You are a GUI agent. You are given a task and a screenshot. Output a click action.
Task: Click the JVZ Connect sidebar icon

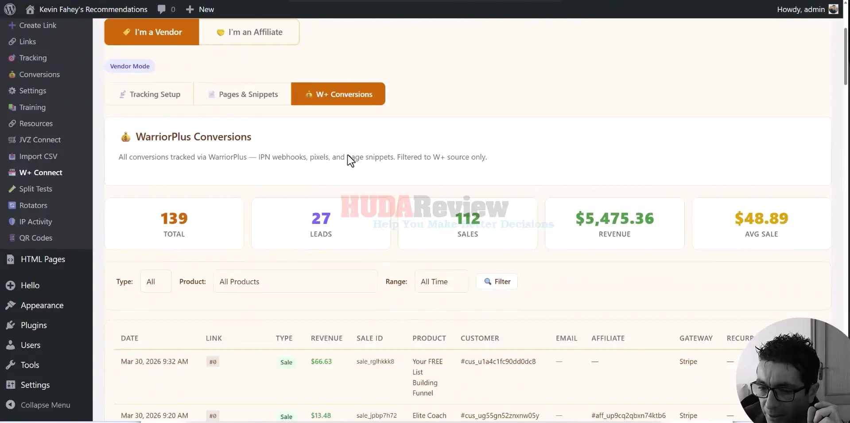pos(12,140)
